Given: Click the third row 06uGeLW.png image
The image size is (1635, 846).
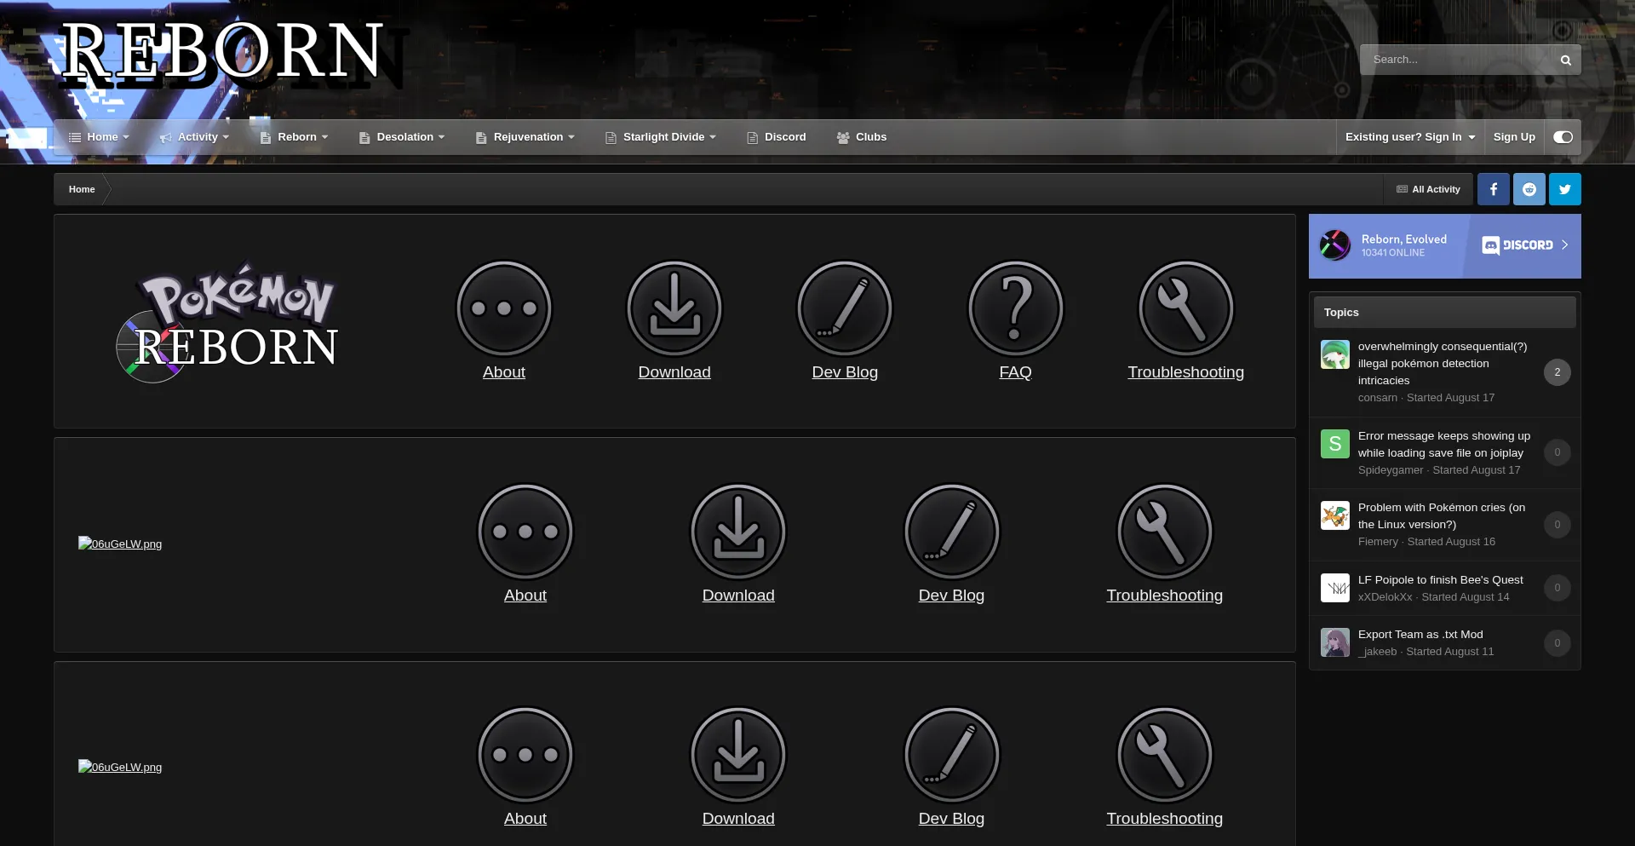Looking at the screenshot, I should coord(120,767).
